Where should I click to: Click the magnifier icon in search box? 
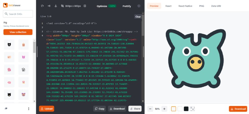tap(6, 14)
